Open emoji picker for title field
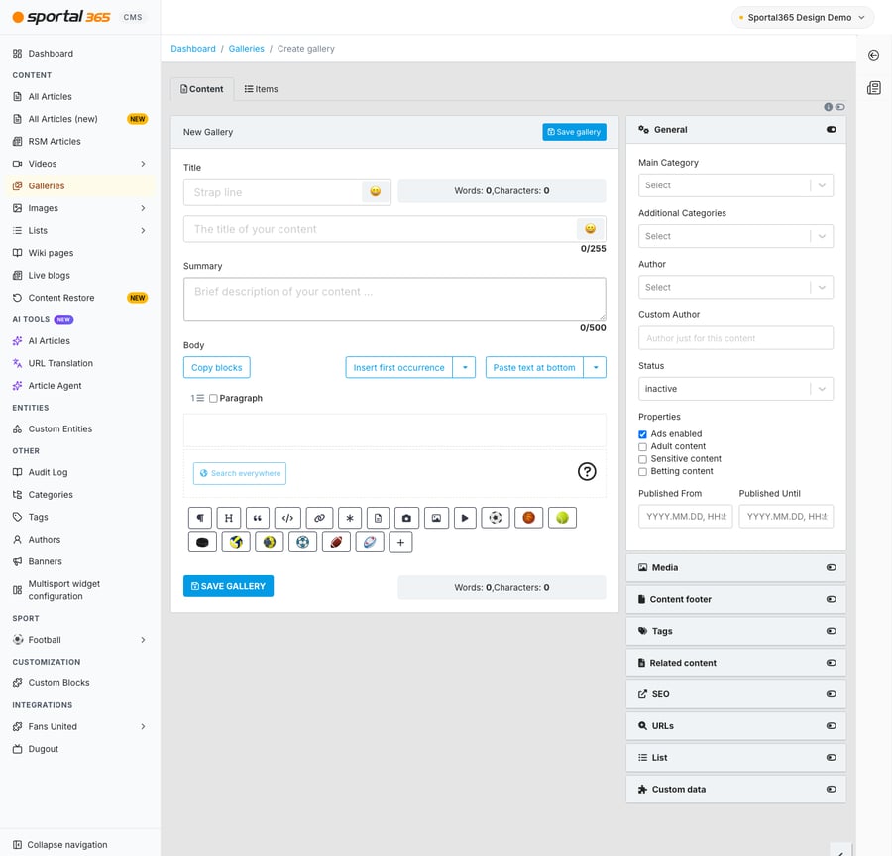Viewport: 892px width, 856px height. [591, 229]
